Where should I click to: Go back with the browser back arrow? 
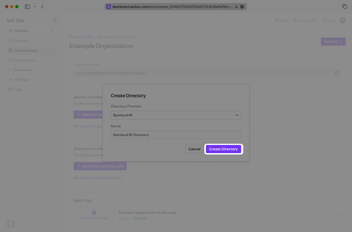[42, 7]
